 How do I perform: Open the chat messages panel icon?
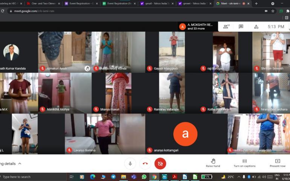tap(241, 26)
